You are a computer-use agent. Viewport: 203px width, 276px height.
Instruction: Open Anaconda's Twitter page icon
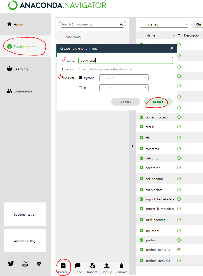(11, 263)
